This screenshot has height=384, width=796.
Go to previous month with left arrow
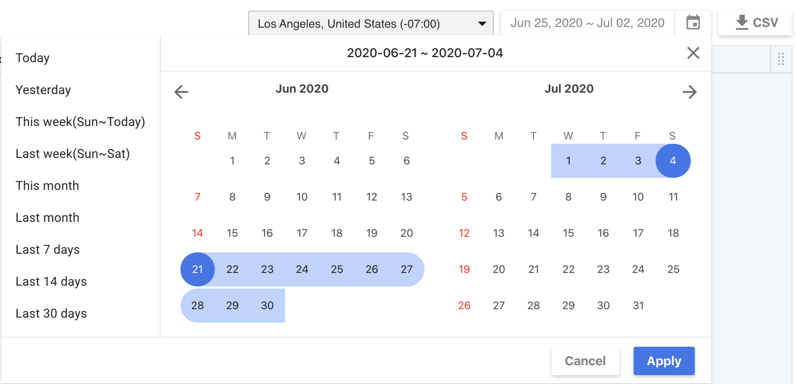181,92
